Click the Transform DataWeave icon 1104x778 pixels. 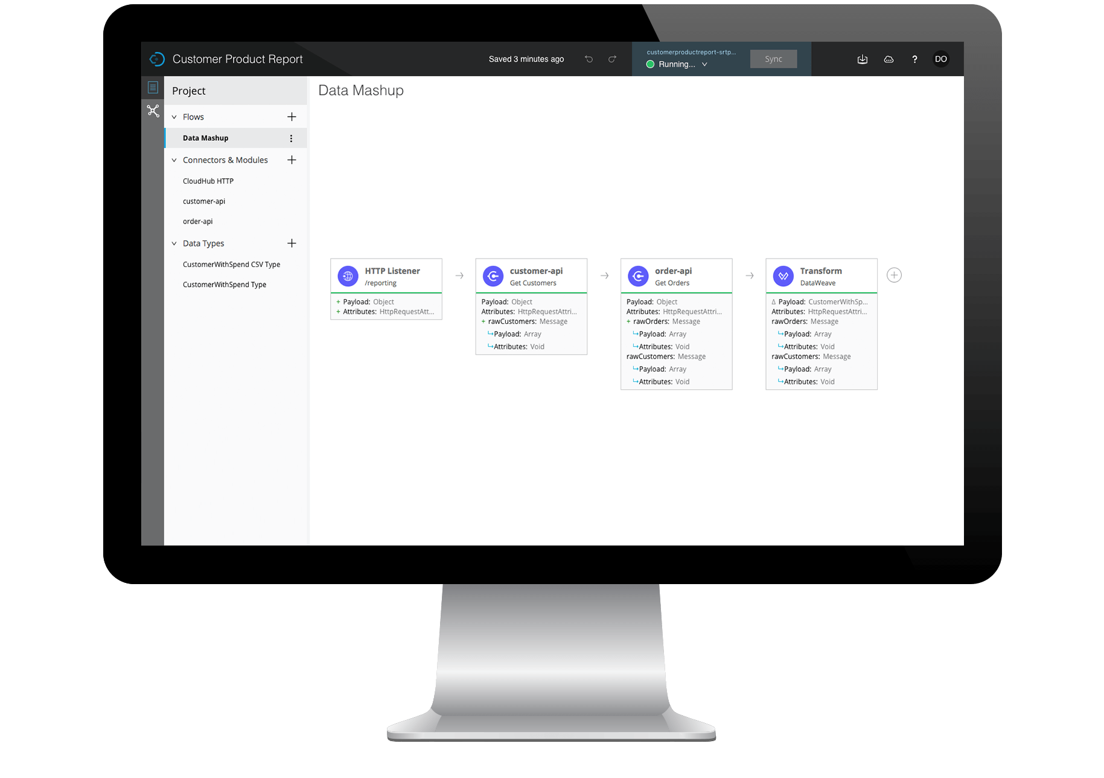(783, 276)
